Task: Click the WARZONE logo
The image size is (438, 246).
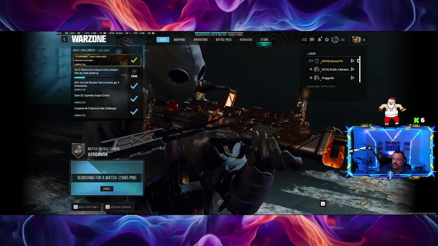Action: pyautogui.click(x=89, y=39)
